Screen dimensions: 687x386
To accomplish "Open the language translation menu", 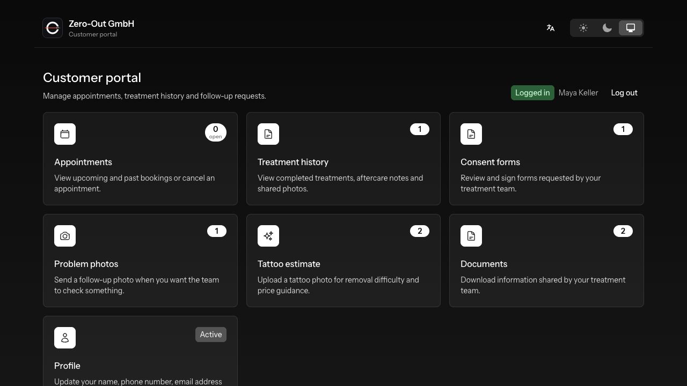I will click(x=550, y=28).
